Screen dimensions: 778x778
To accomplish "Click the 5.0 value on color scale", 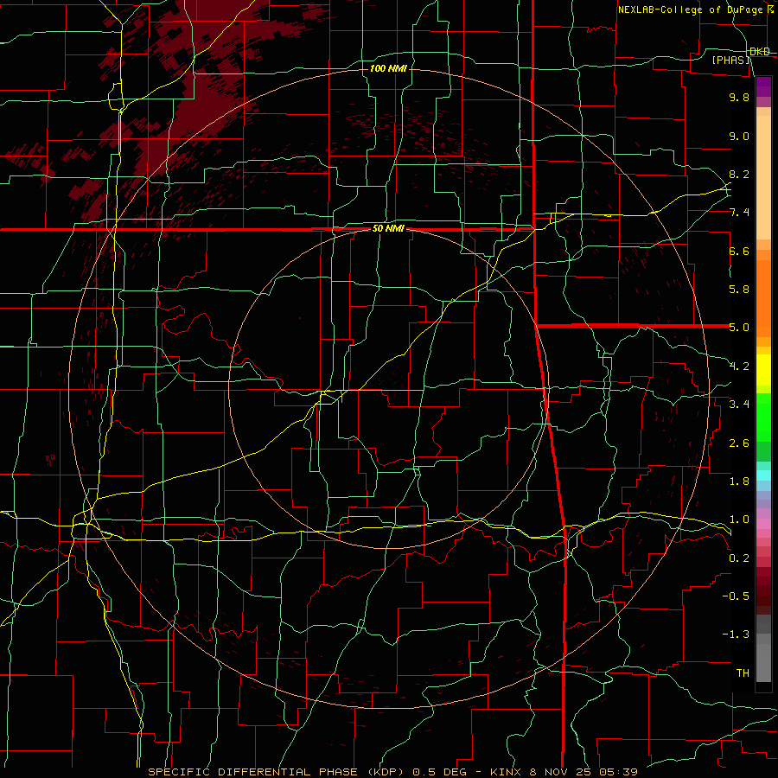I will [x=739, y=328].
